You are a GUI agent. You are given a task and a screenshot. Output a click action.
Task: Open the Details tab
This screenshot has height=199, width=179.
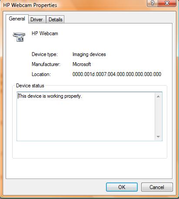pyautogui.click(x=55, y=20)
